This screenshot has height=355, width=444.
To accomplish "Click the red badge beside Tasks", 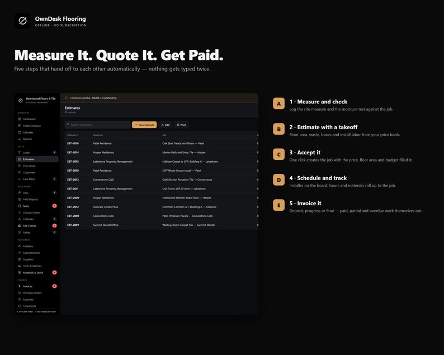I will tap(54, 206).
